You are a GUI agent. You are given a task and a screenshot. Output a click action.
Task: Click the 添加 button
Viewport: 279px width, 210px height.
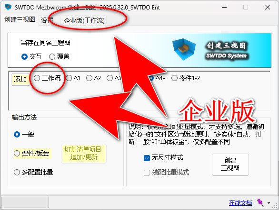click(20, 80)
